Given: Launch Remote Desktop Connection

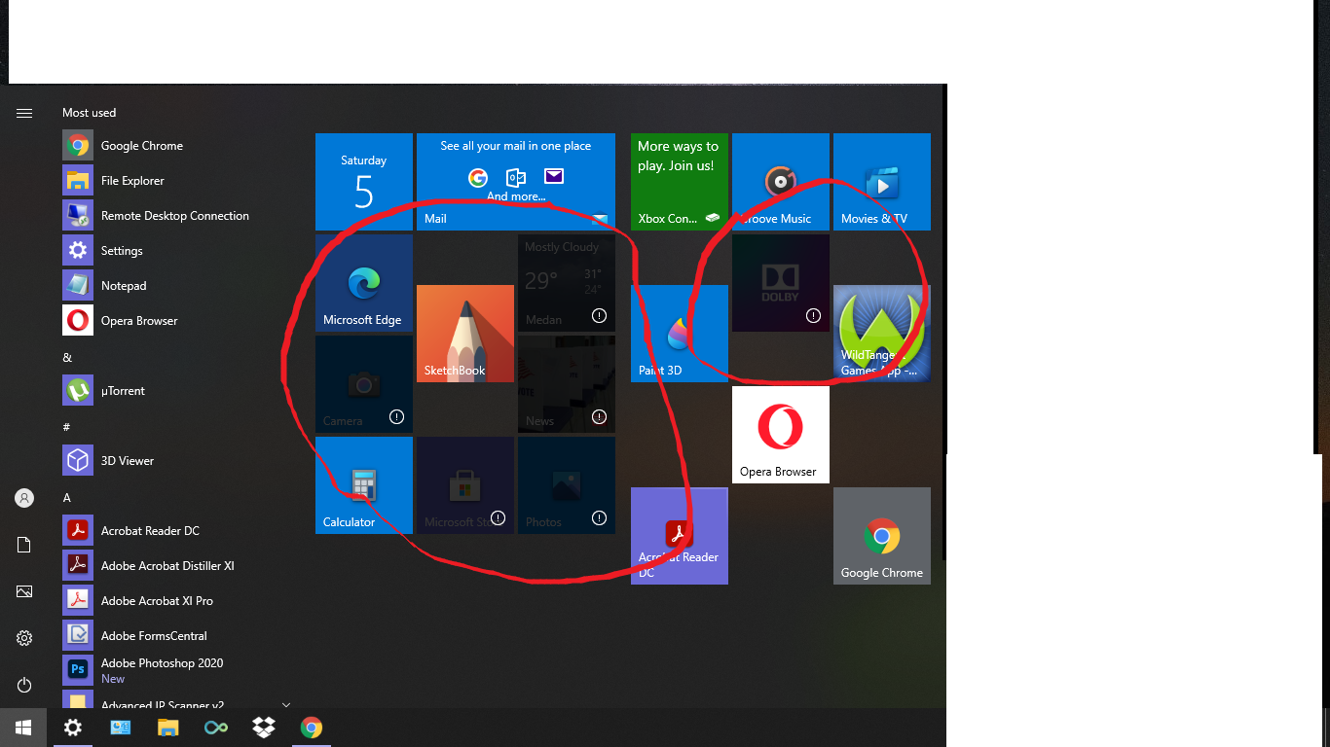Looking at the screenshot, I should point(175,216).
